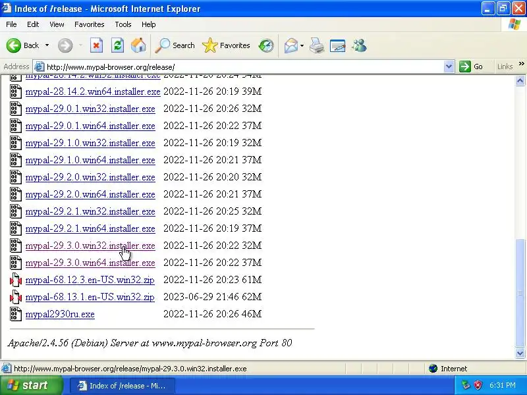Download mypal-29.1.0.win64.installer.exe
527x395 pixels.
[x=90, y=160]
